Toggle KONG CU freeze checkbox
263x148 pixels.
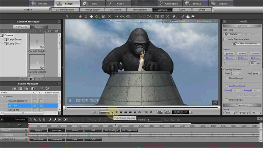pos(35,110)
